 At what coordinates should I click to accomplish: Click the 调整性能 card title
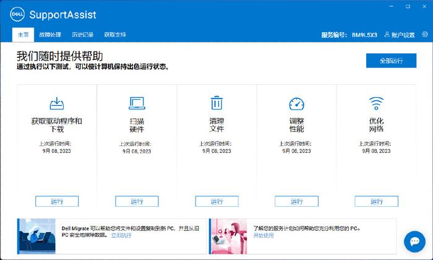coord(296,125)
